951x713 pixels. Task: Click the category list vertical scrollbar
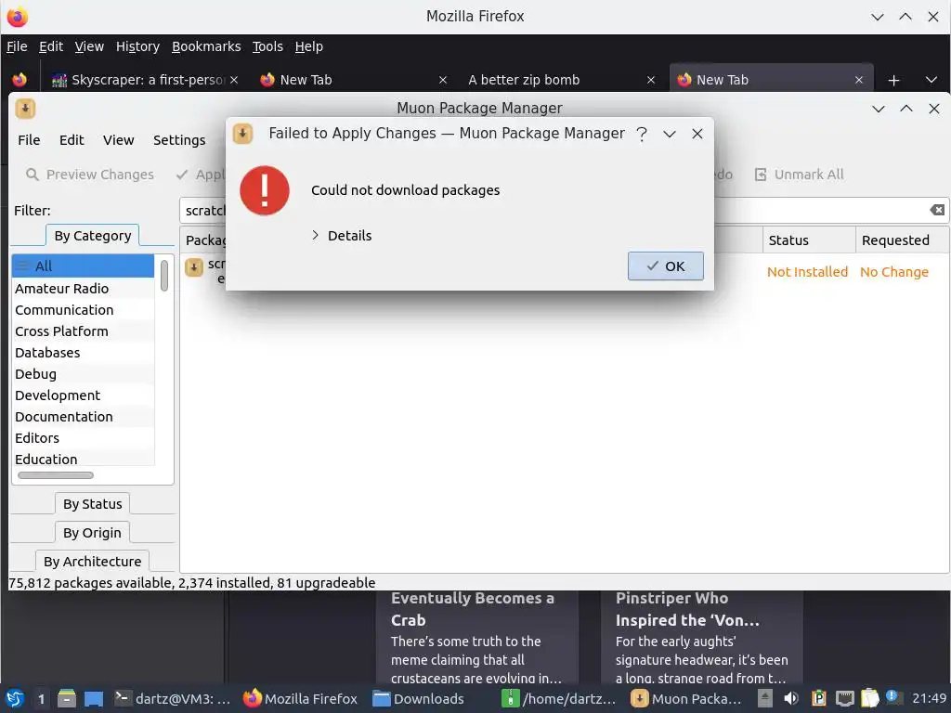click(164, 275)
